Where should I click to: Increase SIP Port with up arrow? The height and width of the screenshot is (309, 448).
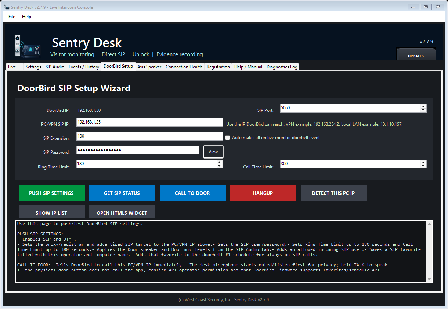[423, 107]
